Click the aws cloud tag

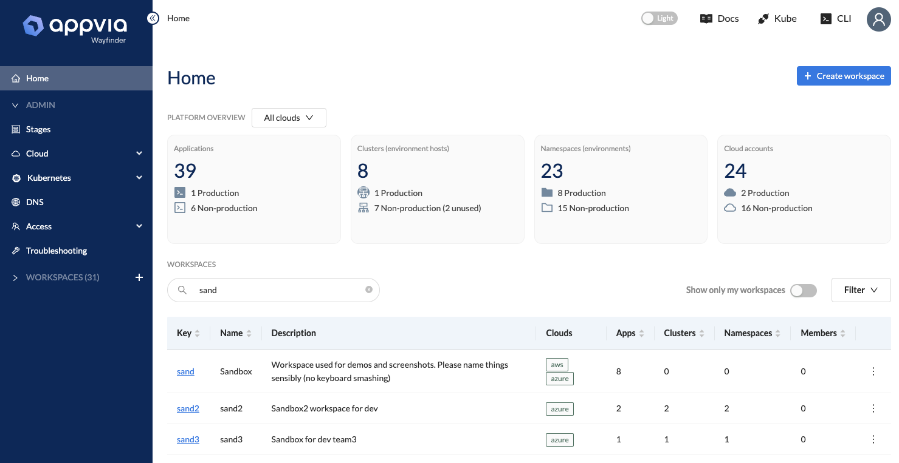557,365
